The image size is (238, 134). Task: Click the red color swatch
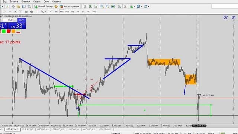click(9, 31)
